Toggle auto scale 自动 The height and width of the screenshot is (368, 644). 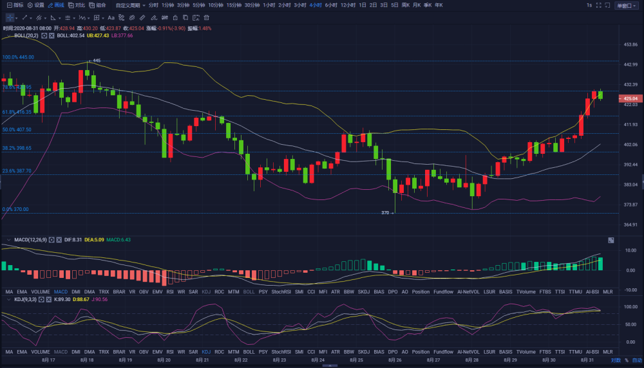637,360
